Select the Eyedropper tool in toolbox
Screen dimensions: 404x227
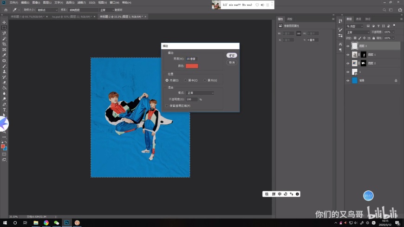click(x=4, y=55)
